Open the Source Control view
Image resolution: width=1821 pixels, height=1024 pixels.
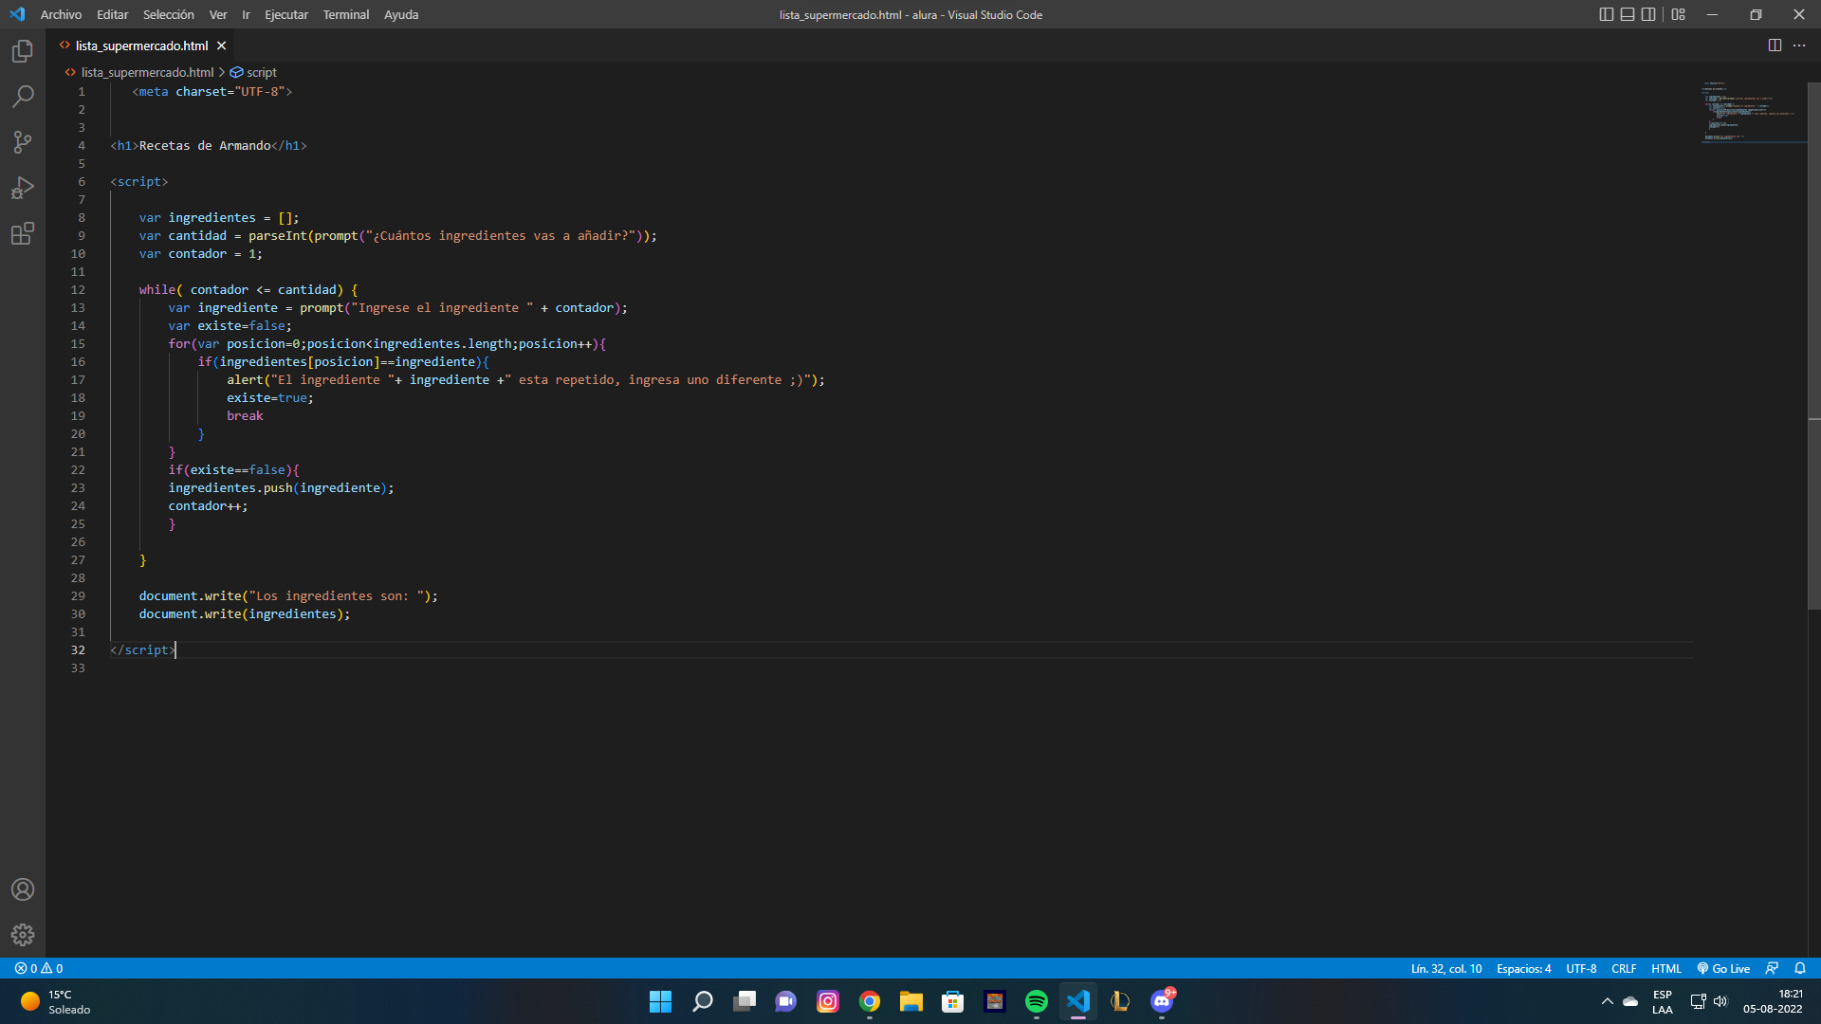23,142
